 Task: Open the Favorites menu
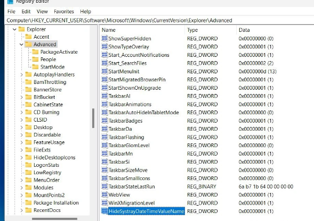point(64,12)
